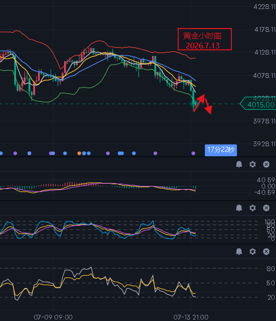Click the 3928.11 price axis label
Image resolution: width=276 pixels, height=321 pixels.
[x=265, y=144]
